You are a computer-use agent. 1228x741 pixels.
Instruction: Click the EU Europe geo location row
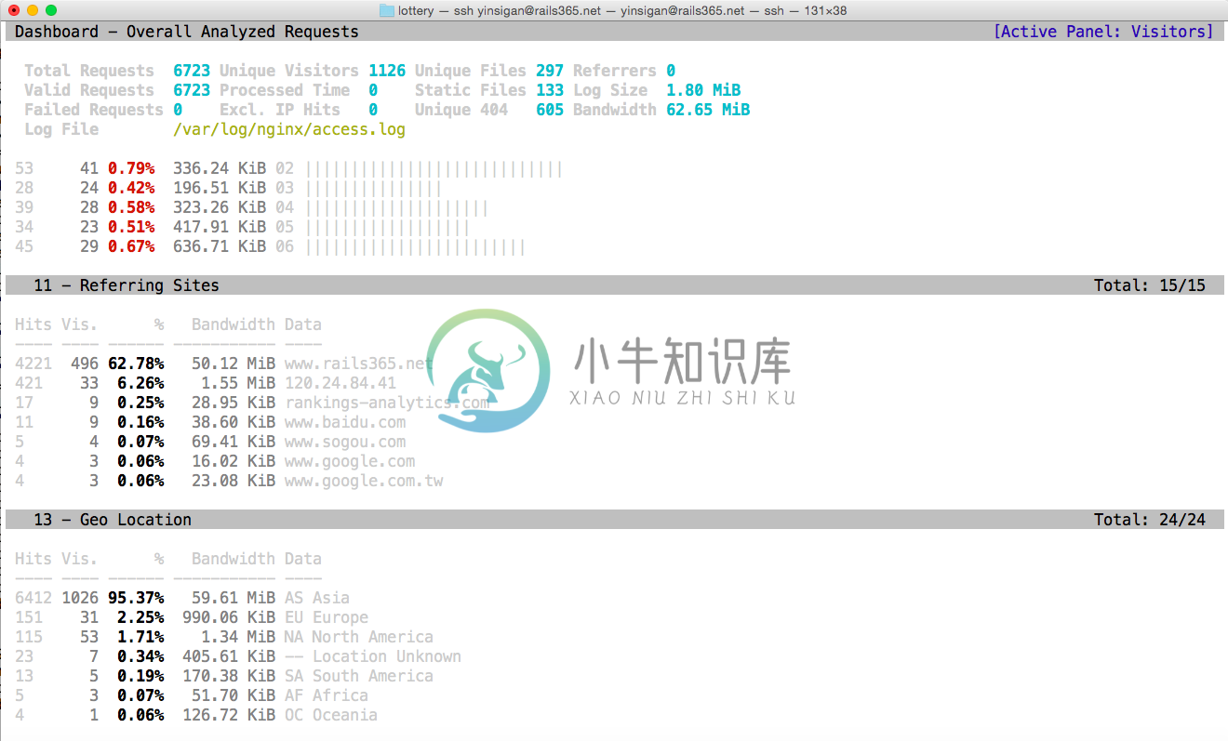[x=192, y=617]
